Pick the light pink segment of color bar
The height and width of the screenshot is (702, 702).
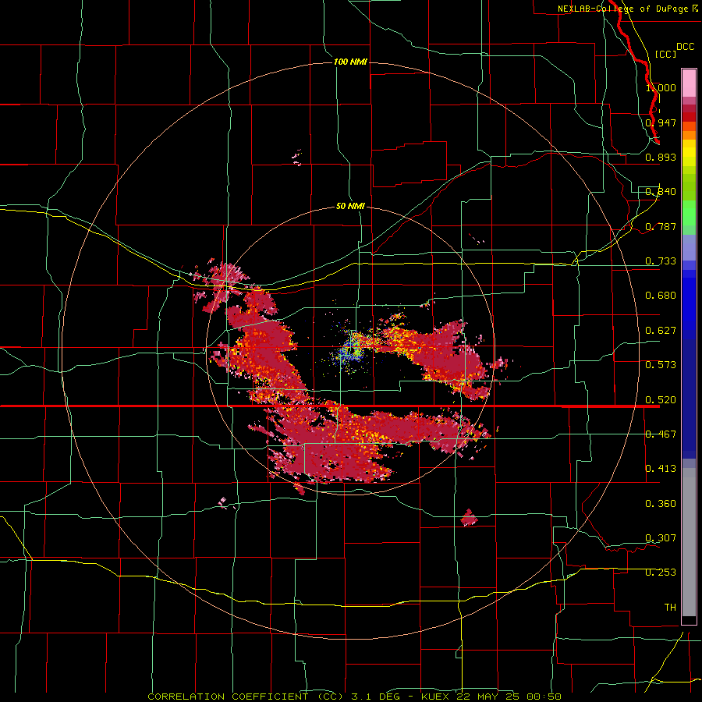(x=689, y=83)
